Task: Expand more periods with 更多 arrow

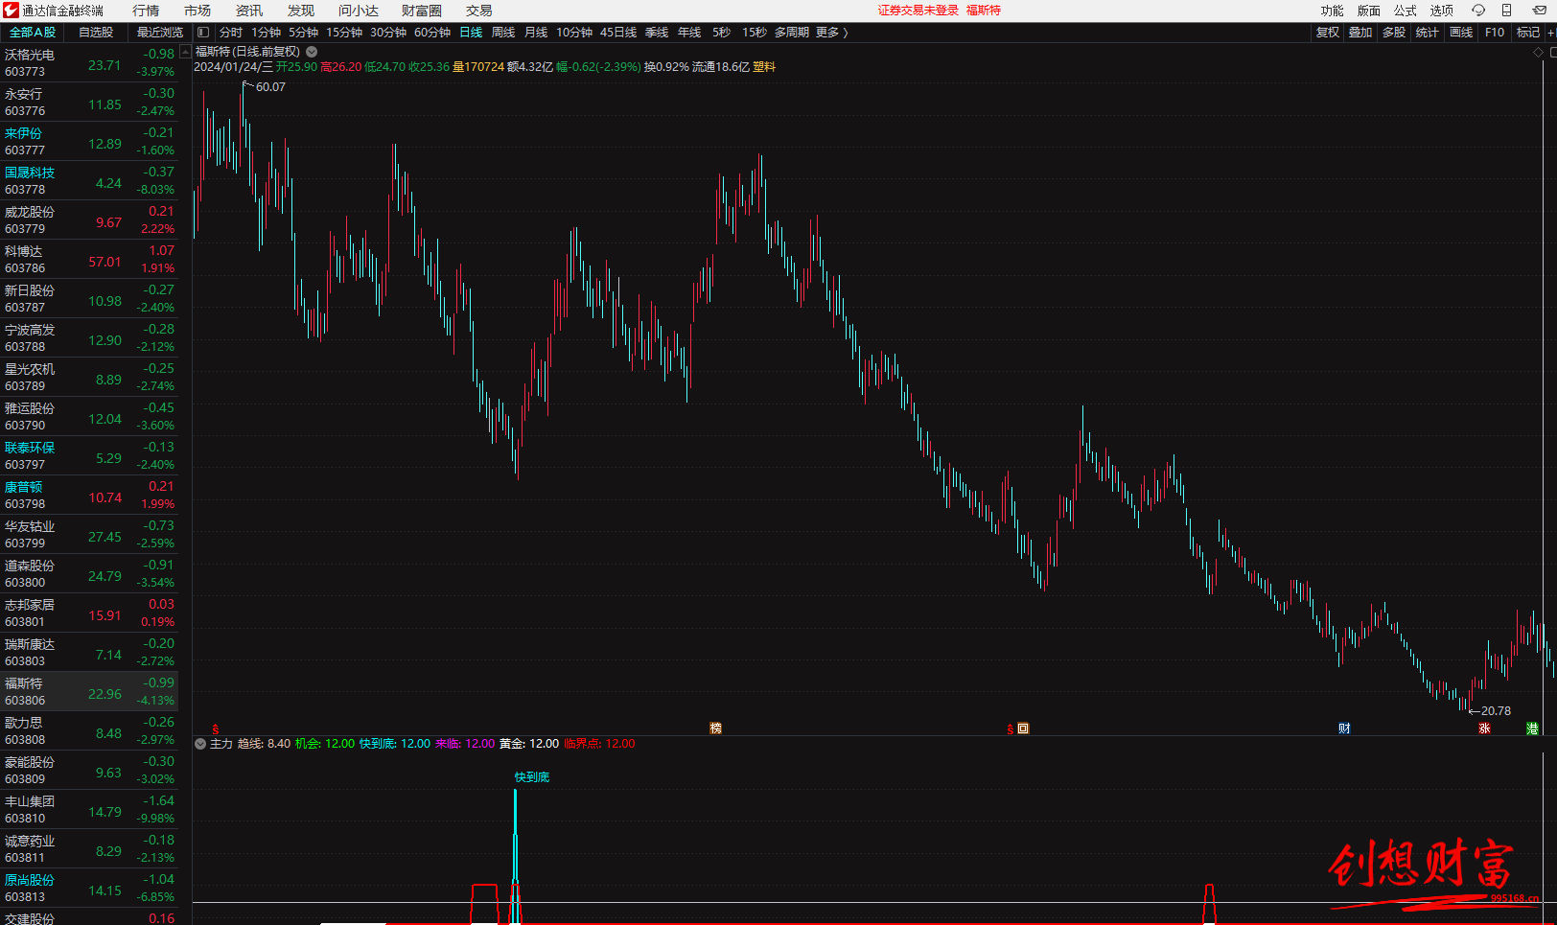Action: pos(832,33)
